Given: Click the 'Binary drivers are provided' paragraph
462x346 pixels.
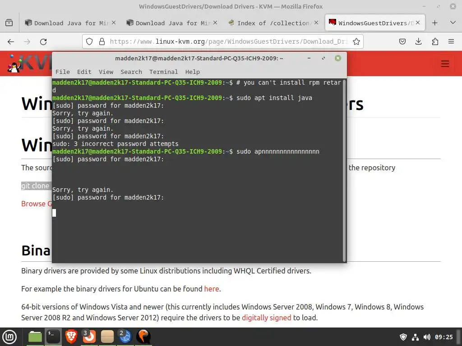Looking at the screenshot, I should [166, 271].
